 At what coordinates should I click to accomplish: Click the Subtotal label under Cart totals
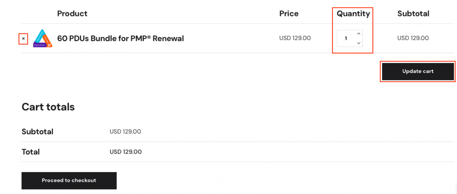coord(37,132)
